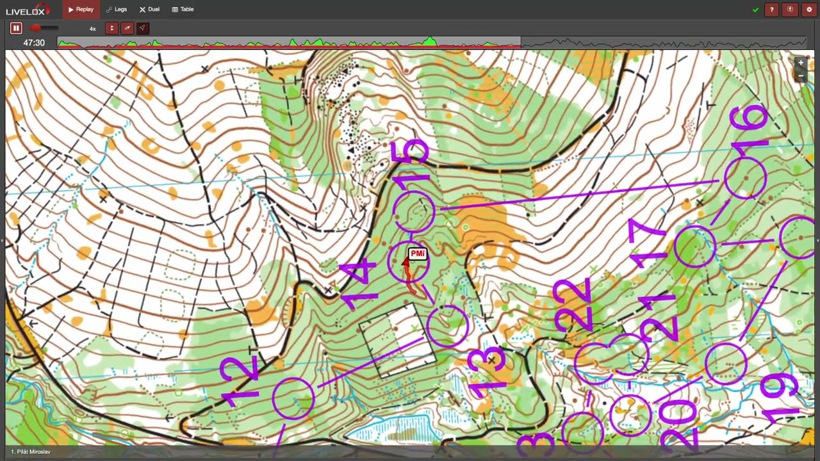Select the Replay tab
Viewport: 820px width, 461px height.
coord(81,10)
